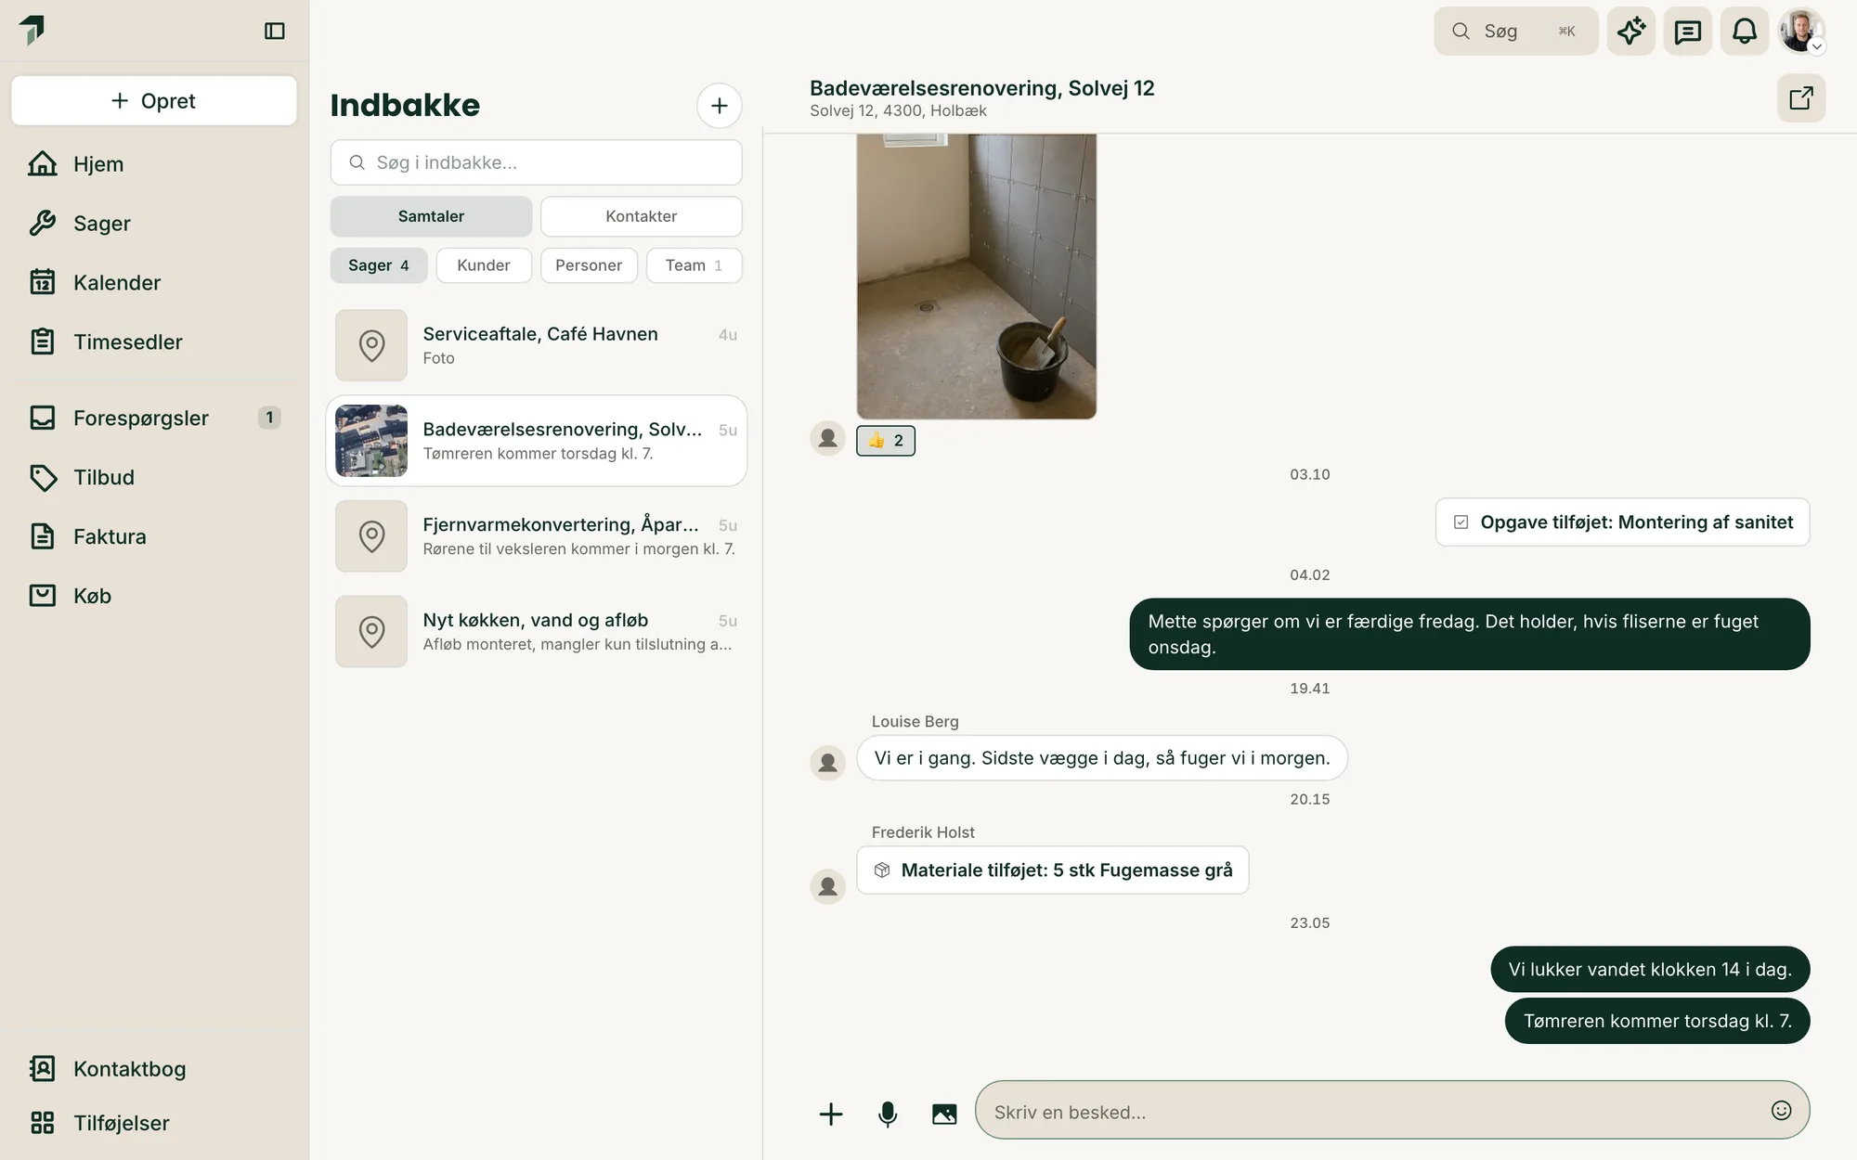Viewport: 1857px width, 1160px height.
Task: Open case in new window icon
Action: (1801, 98)
